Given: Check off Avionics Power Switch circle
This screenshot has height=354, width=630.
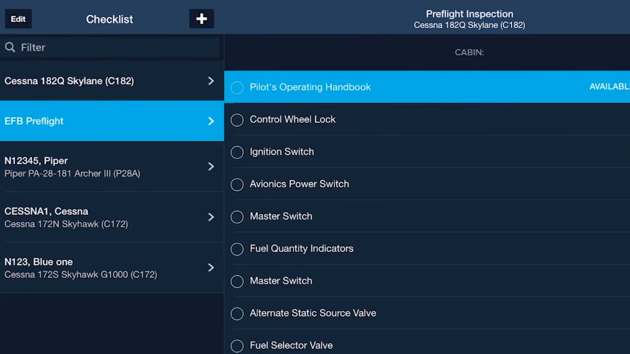Looking at the screenshot, I should 237,185.
